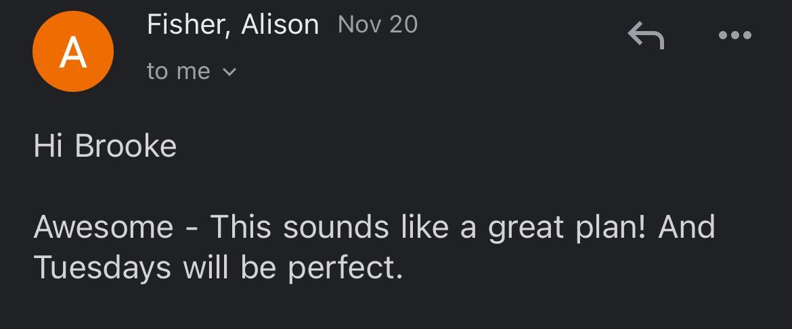Click the "Nov 20" date stamp
Screen dimensions: 792x329
pos(378,25)
